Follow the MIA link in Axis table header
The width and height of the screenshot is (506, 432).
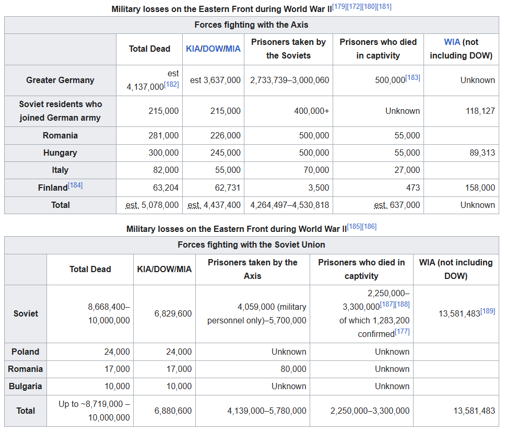(x=233, y=49)
